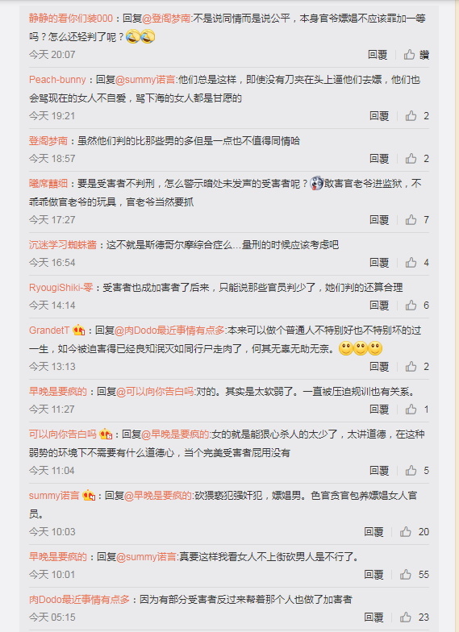The width and height of the screenshot is (459, 632).
Task: Click the @肉Dodo最近事情有点多 mention in GrandetT's reply
Action: [169, 331]
